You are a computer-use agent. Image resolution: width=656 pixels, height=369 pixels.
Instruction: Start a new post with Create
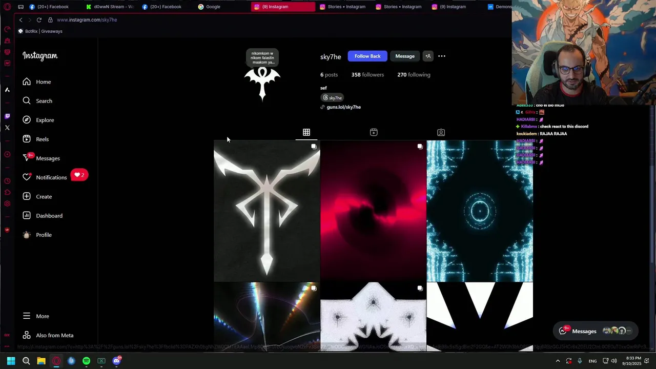click(x=37, y=196)
